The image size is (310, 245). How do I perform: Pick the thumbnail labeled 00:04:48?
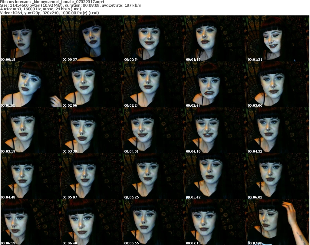point(31,176)
